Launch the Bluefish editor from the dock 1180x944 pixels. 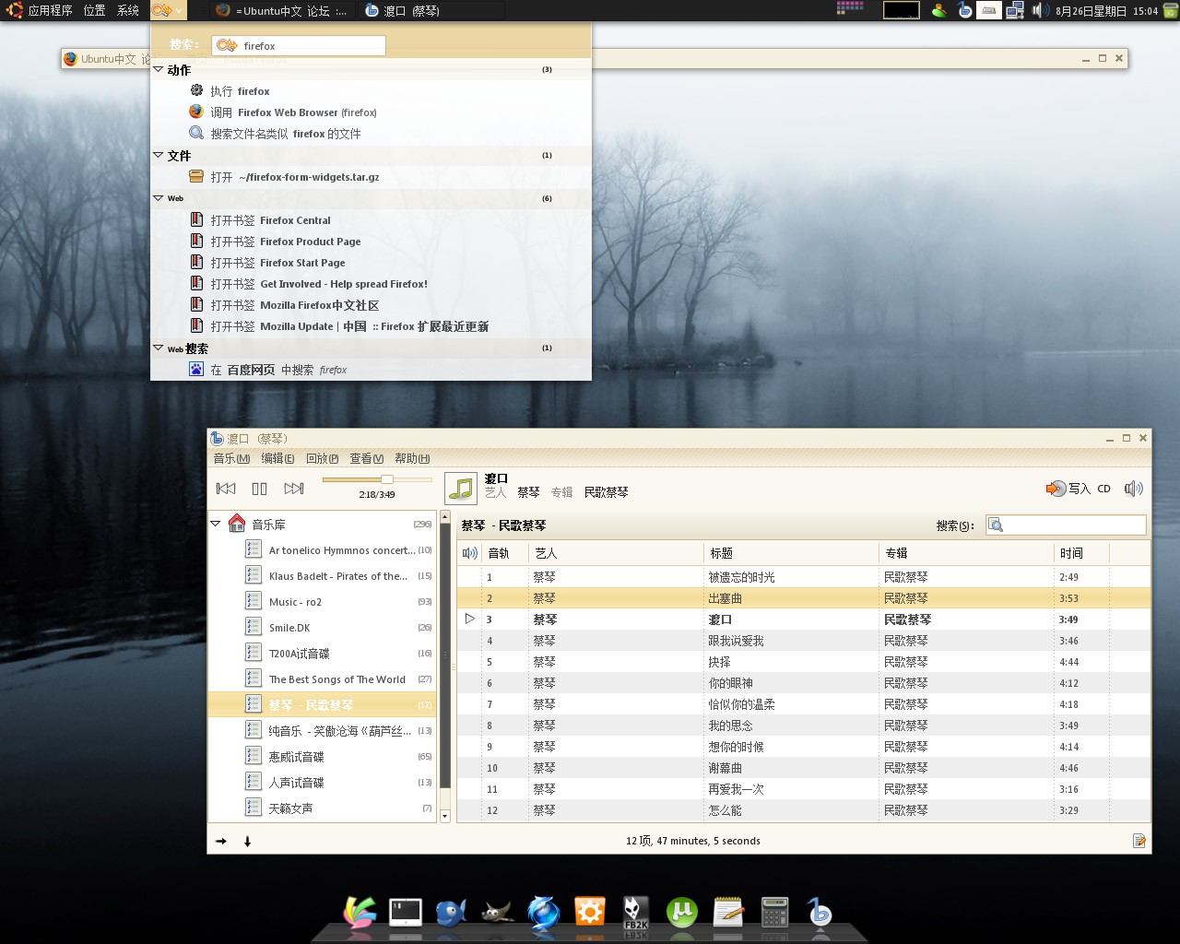tap(451, 912)
